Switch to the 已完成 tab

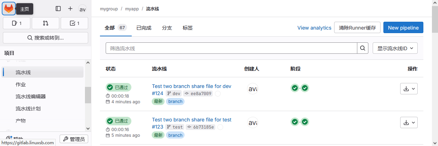click(144, 28)
